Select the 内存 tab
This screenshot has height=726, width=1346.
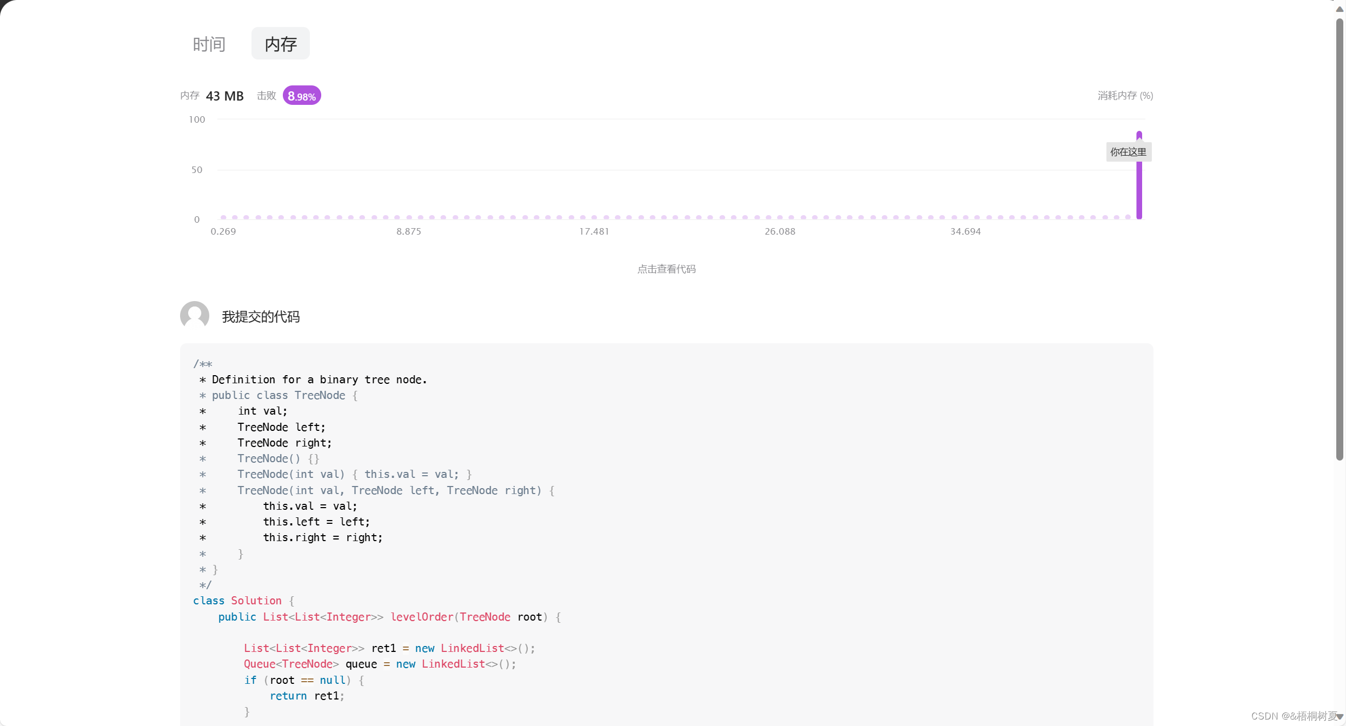(280, 44)
